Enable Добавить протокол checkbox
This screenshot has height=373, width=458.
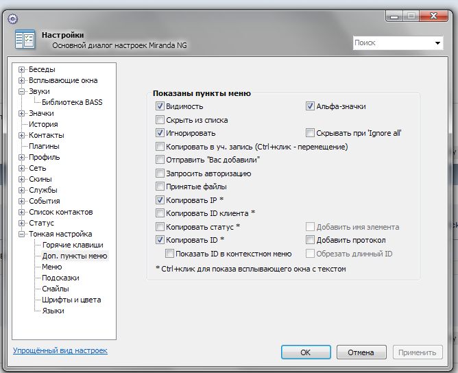click(310, 240)
